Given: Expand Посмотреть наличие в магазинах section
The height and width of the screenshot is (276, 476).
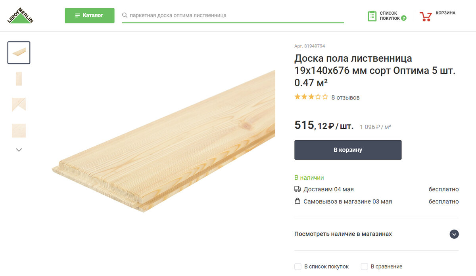Looking at the screenshot, I should point(454,234).
